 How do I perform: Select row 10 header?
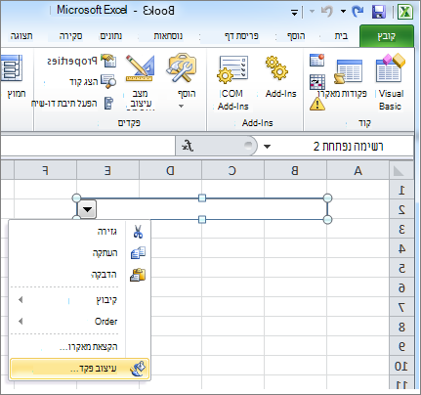(x=401, y=366)
